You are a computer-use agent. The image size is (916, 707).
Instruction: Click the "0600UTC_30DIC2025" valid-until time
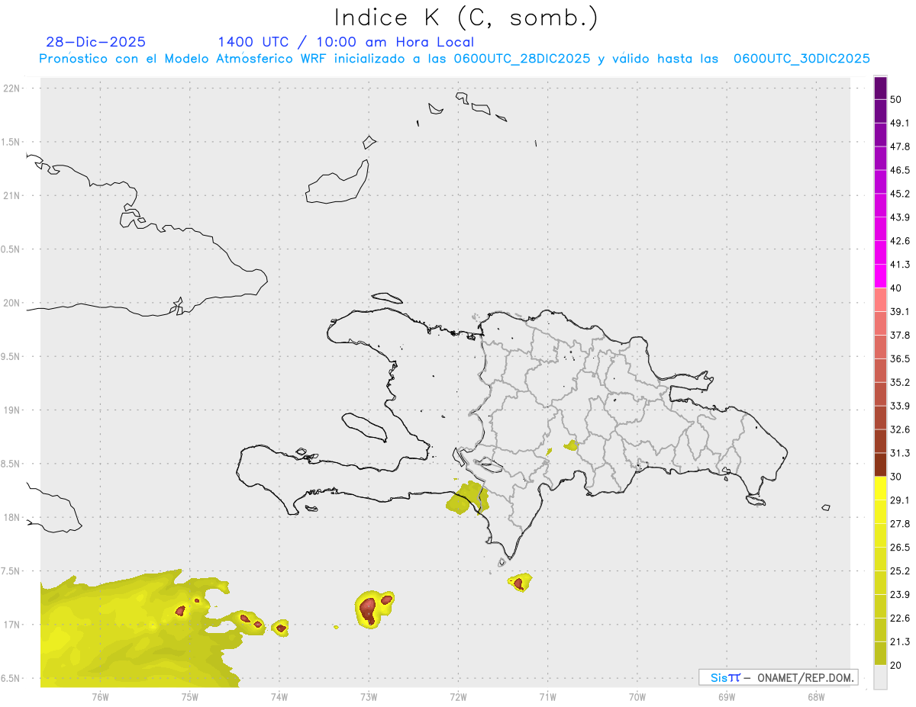(x=802, y=59)
